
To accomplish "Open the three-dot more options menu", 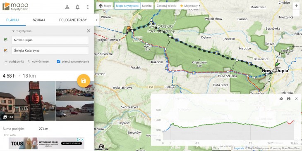I will coord(88,7).
